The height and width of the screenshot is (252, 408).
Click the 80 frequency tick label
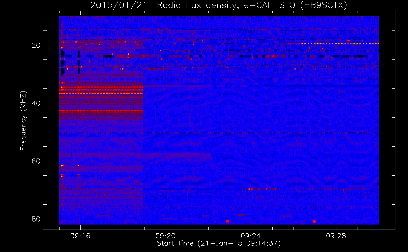(x=36, y=219)
